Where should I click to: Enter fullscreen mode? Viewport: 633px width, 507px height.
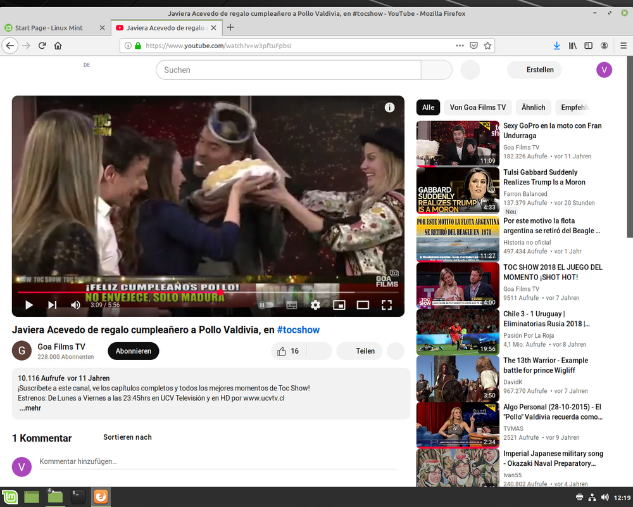point(386,305)
